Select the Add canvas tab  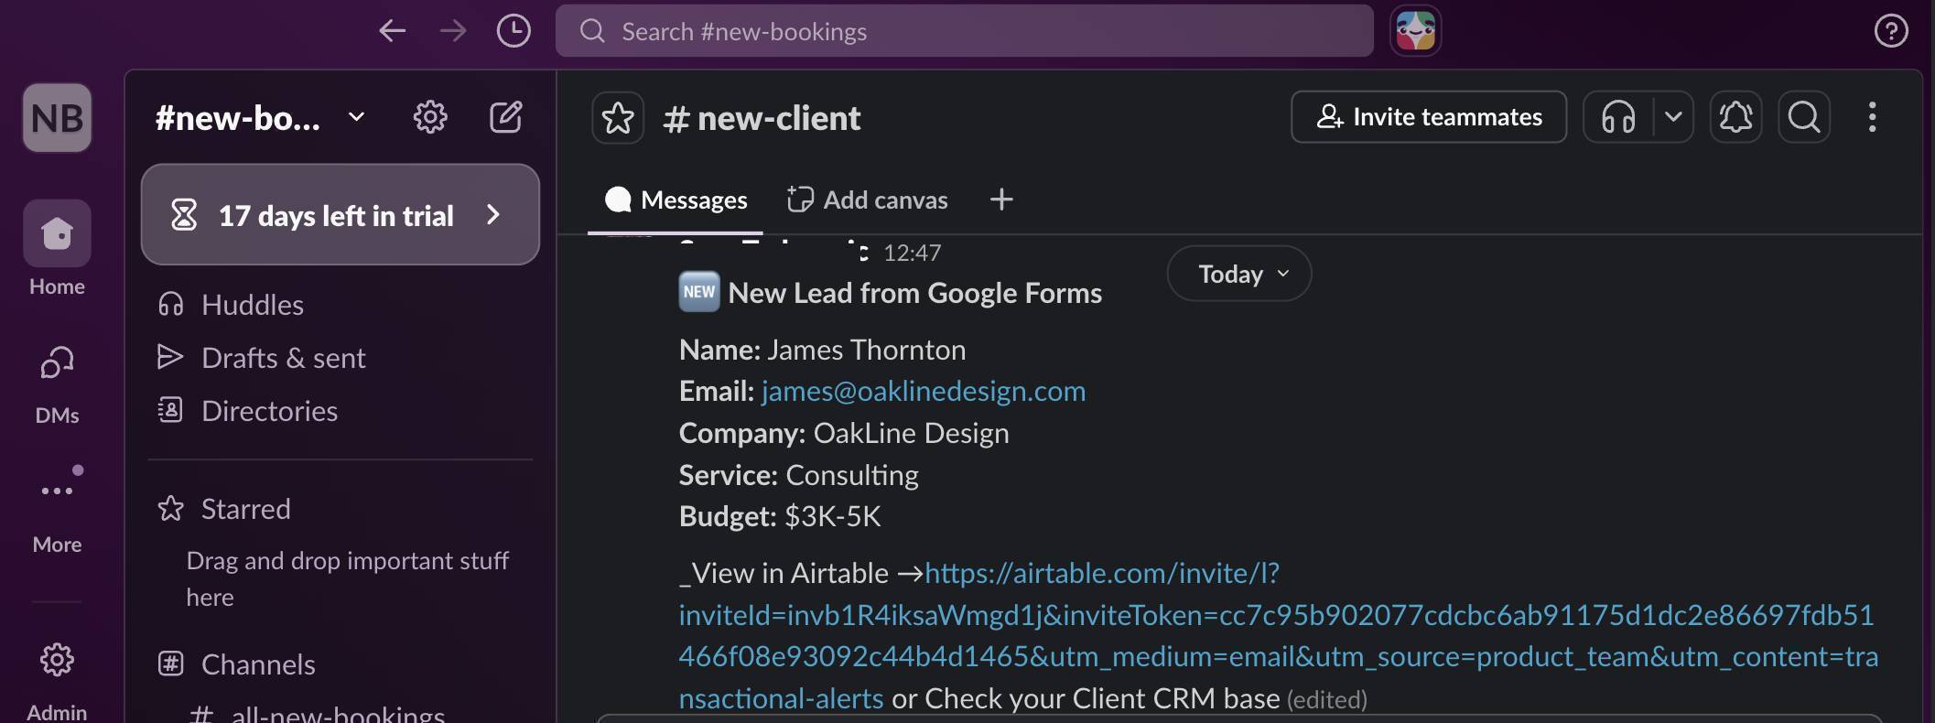(x=867, y=200)
